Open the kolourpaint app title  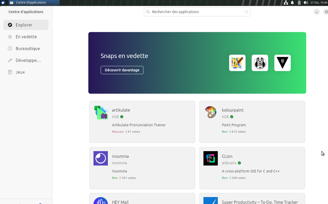point(232,110)
